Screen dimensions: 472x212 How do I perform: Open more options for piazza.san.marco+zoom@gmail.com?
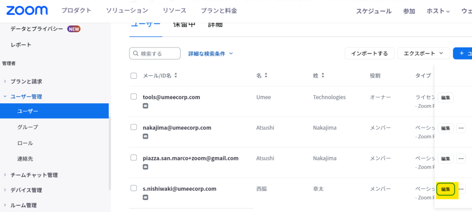click(x=461, y=159)
